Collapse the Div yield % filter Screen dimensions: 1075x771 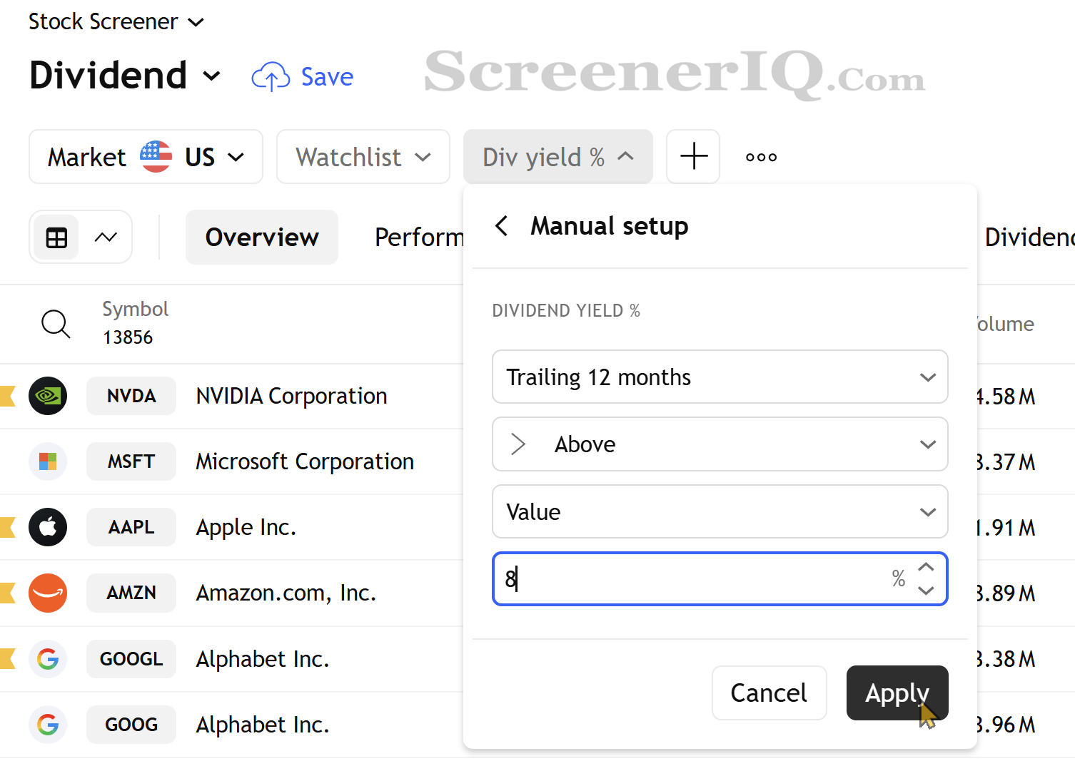point(558,157)
